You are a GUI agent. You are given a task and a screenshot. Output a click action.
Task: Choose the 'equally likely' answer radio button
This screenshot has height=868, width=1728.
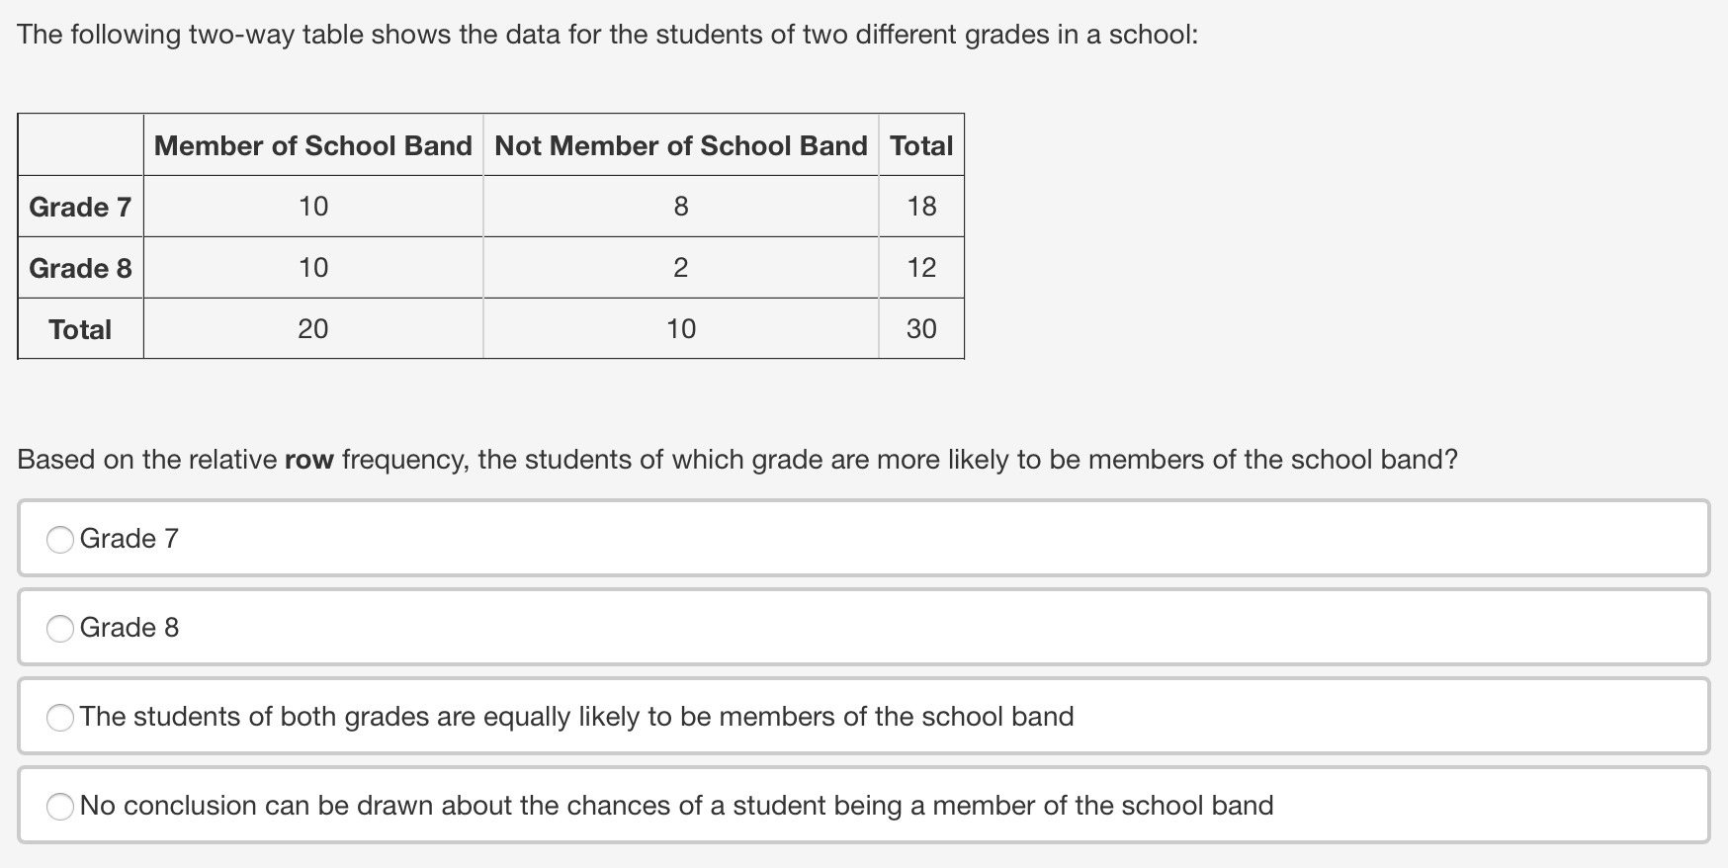pos(60,717)
